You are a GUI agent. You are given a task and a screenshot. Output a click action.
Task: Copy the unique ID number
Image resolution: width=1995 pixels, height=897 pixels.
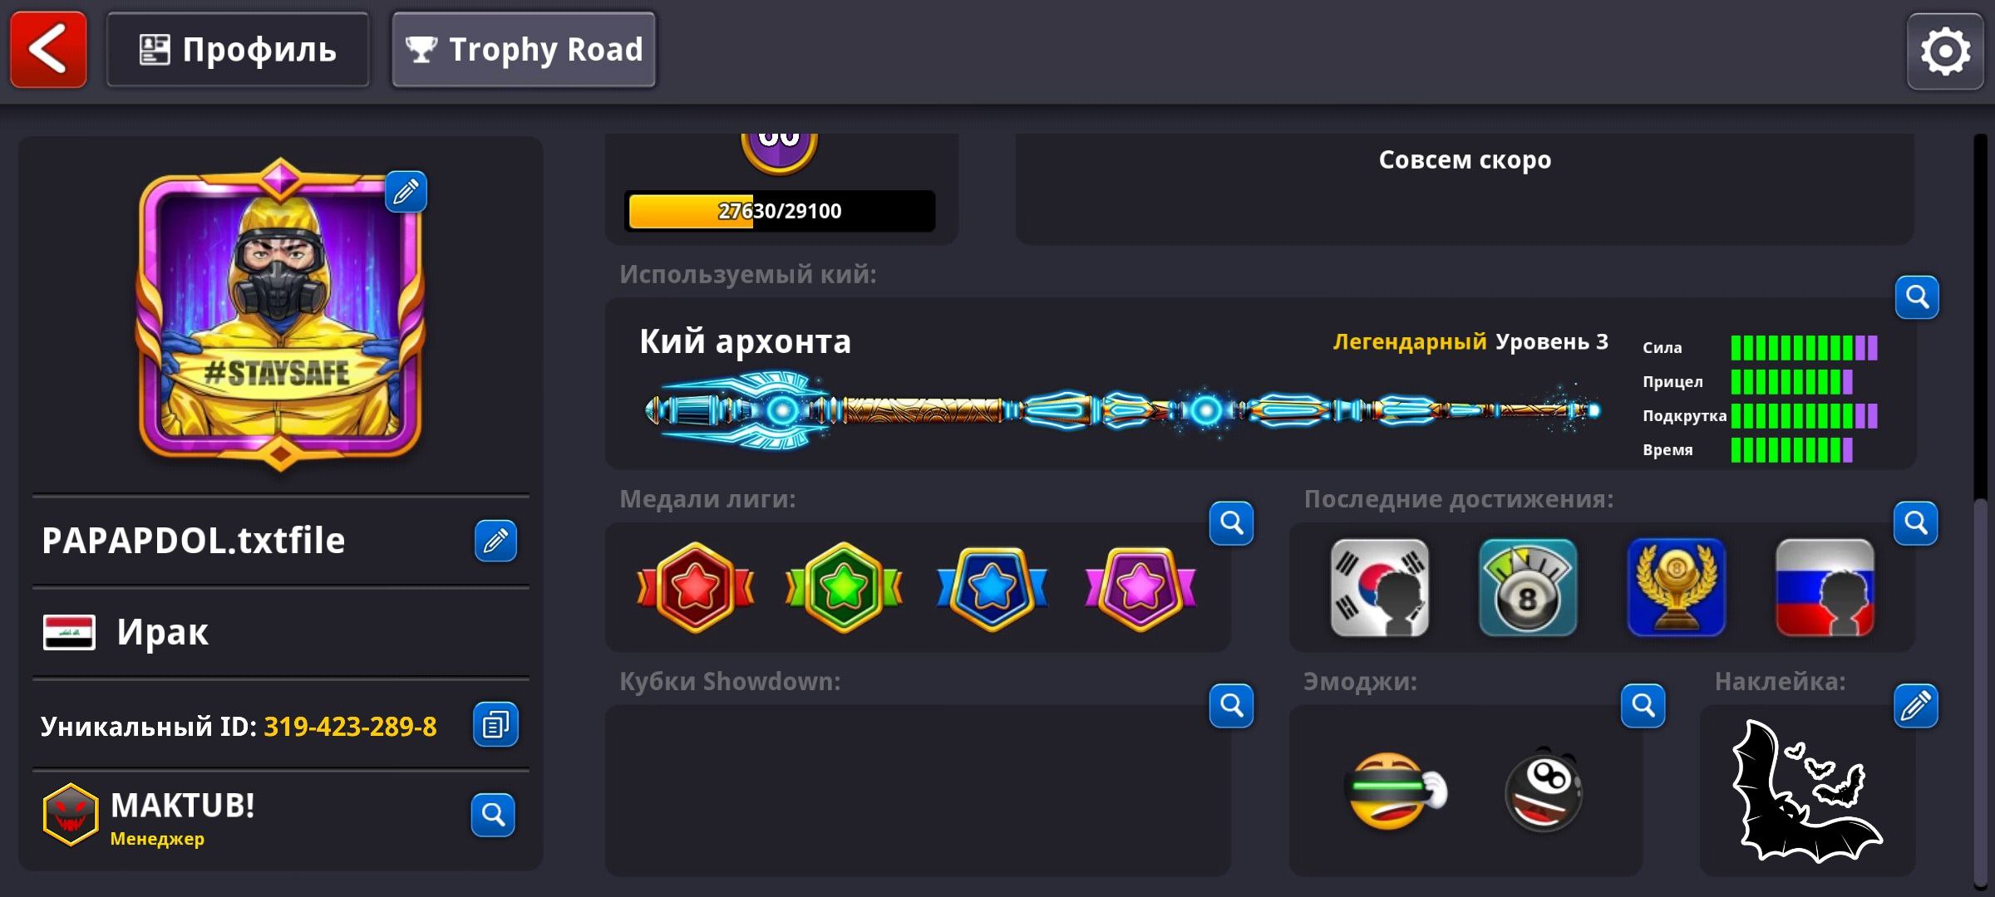495,724
